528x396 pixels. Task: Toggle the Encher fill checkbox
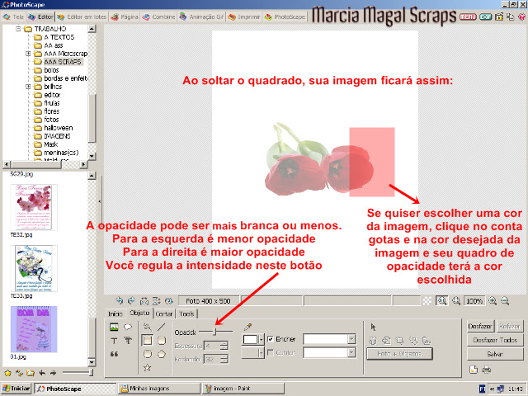(x=270, y=339)
